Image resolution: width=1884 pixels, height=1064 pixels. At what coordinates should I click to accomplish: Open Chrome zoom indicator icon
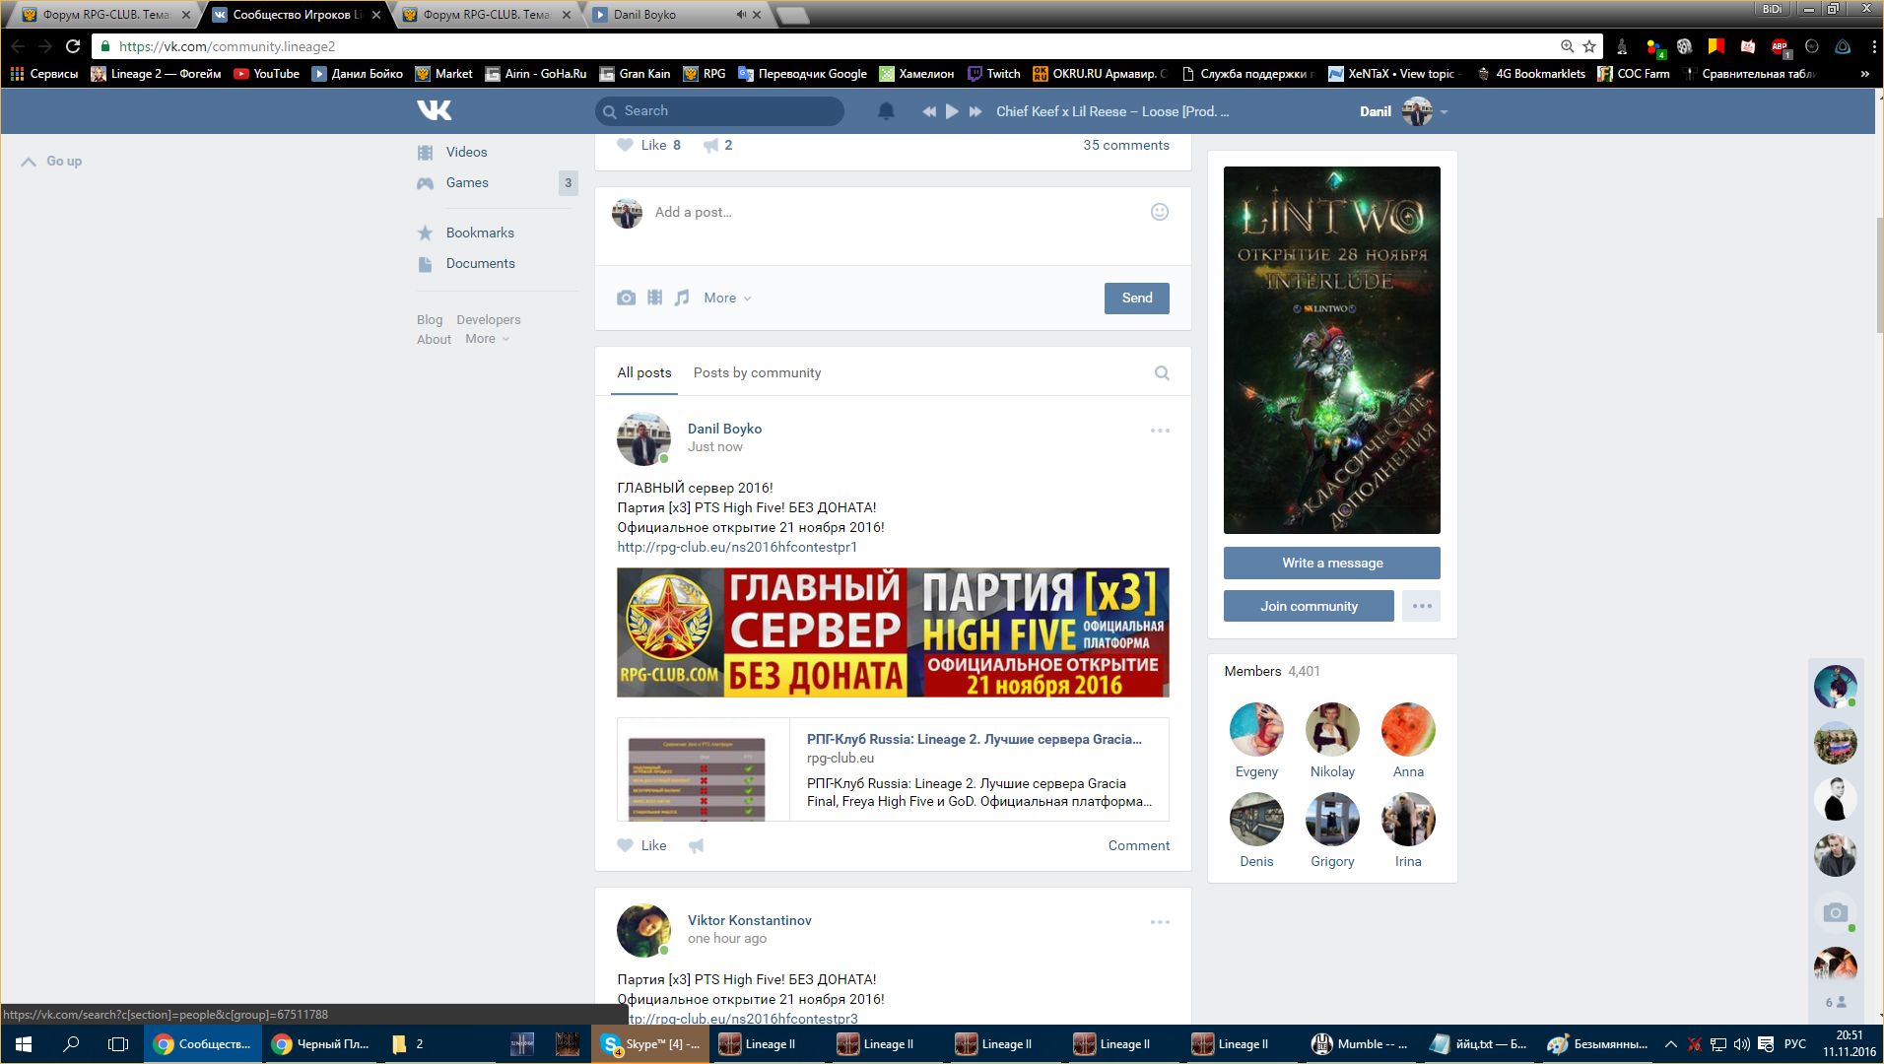tap(1567, 46)
